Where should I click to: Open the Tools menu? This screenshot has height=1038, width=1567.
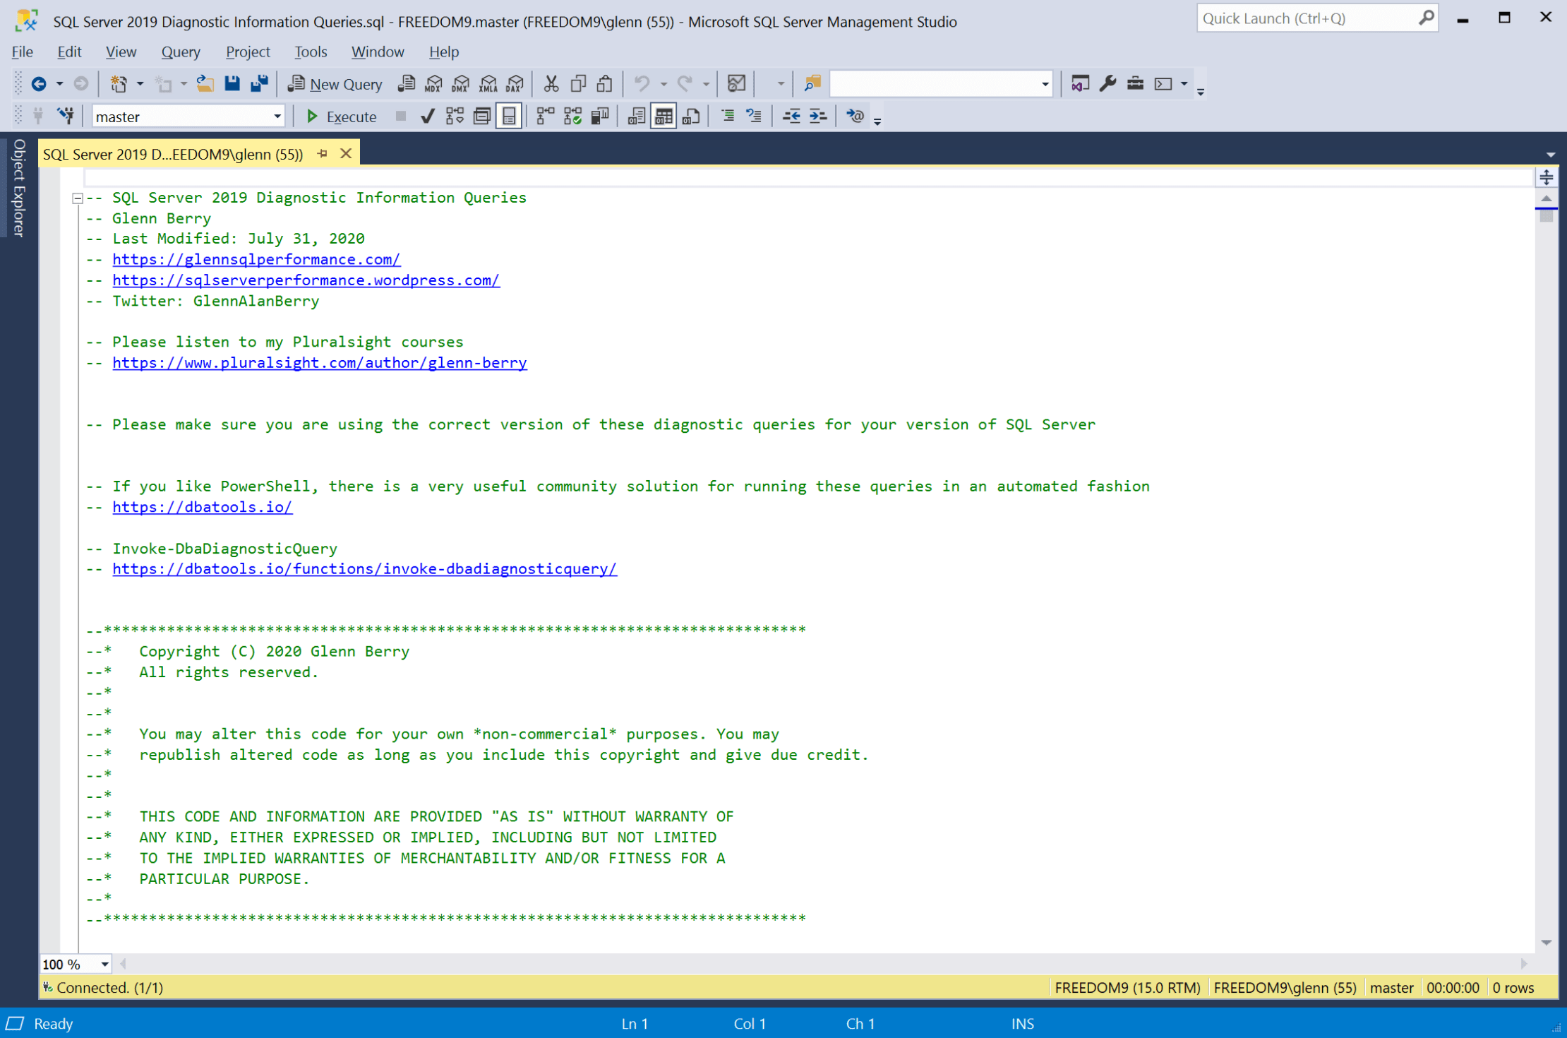coord(310,52)
